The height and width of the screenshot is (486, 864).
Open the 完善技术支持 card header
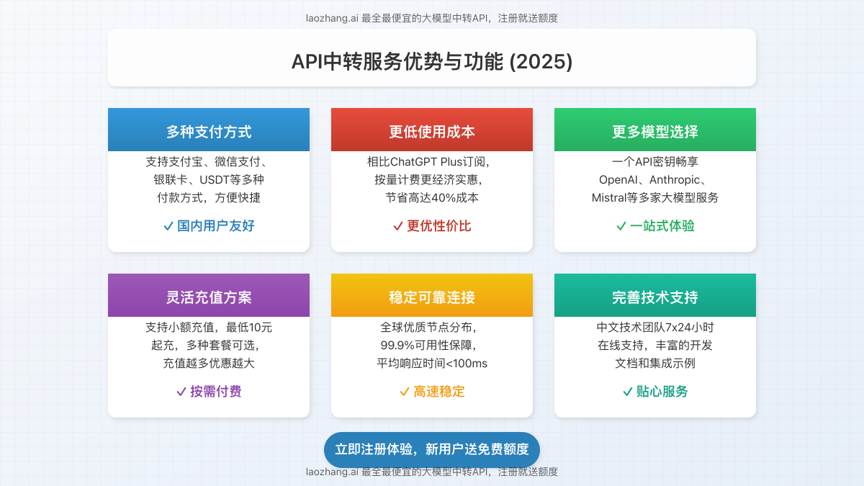[655, 295]
